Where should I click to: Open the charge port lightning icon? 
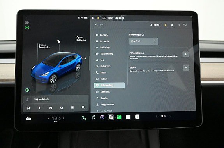pyautogui.click(x=85, y=58)
